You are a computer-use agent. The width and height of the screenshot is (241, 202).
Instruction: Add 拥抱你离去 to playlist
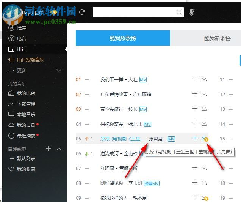(x=195, y=123)
